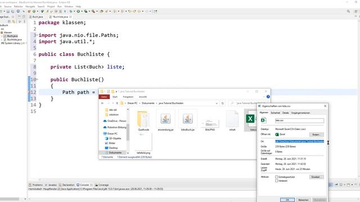The image size is (360, 202).
Task: Click the Eclipse Save All toolbar icon
Action: point(12,11)
